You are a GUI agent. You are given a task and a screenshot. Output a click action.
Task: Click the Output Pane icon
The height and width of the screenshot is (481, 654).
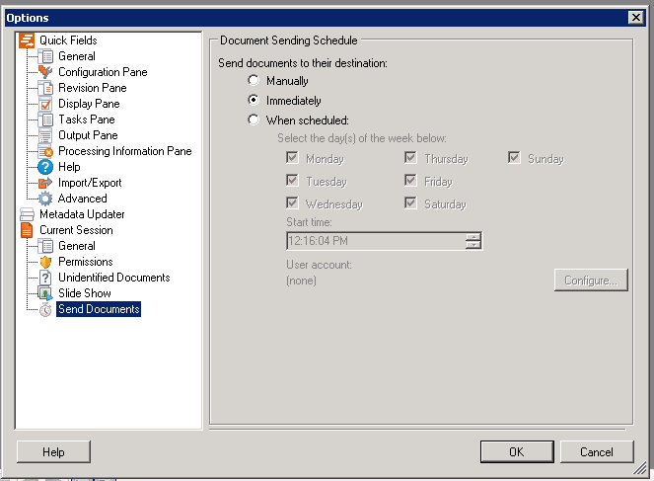click(45, 135)
